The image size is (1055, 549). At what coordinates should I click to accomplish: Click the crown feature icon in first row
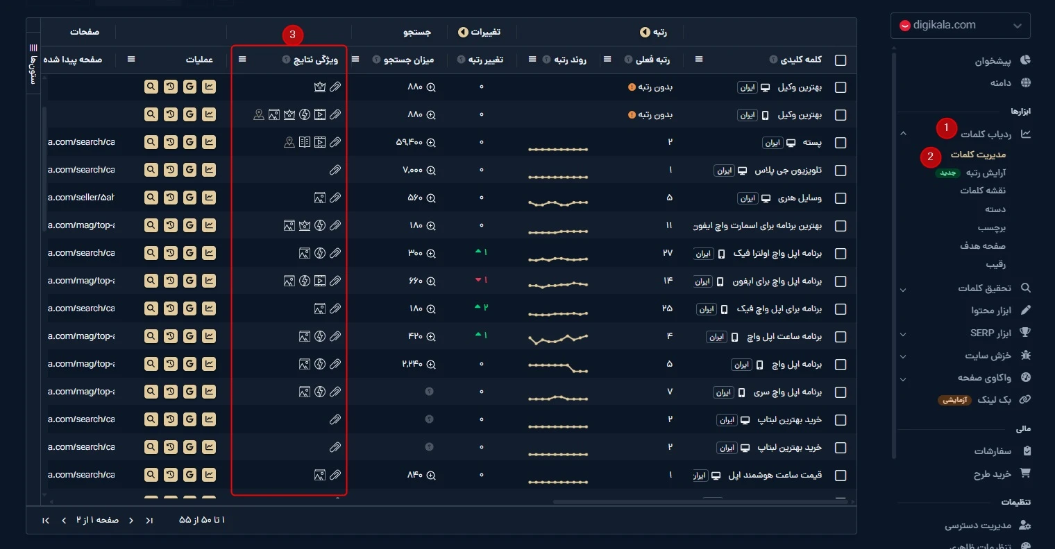click(x=320, y=87)
